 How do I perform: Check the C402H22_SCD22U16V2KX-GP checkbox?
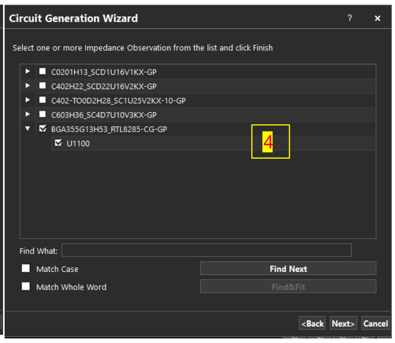pos(42,85)
